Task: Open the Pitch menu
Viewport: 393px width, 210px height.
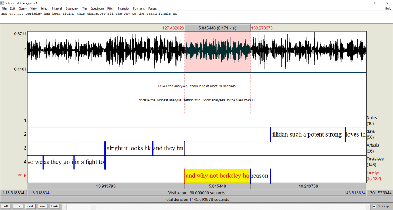Action: [111, 8]
